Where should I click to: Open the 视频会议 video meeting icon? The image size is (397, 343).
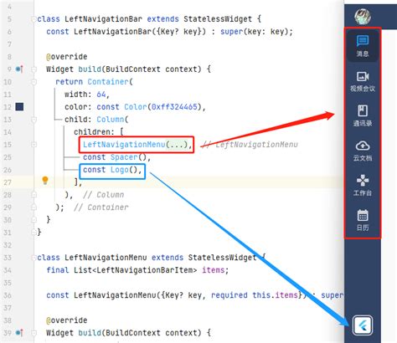pos(363,81)
